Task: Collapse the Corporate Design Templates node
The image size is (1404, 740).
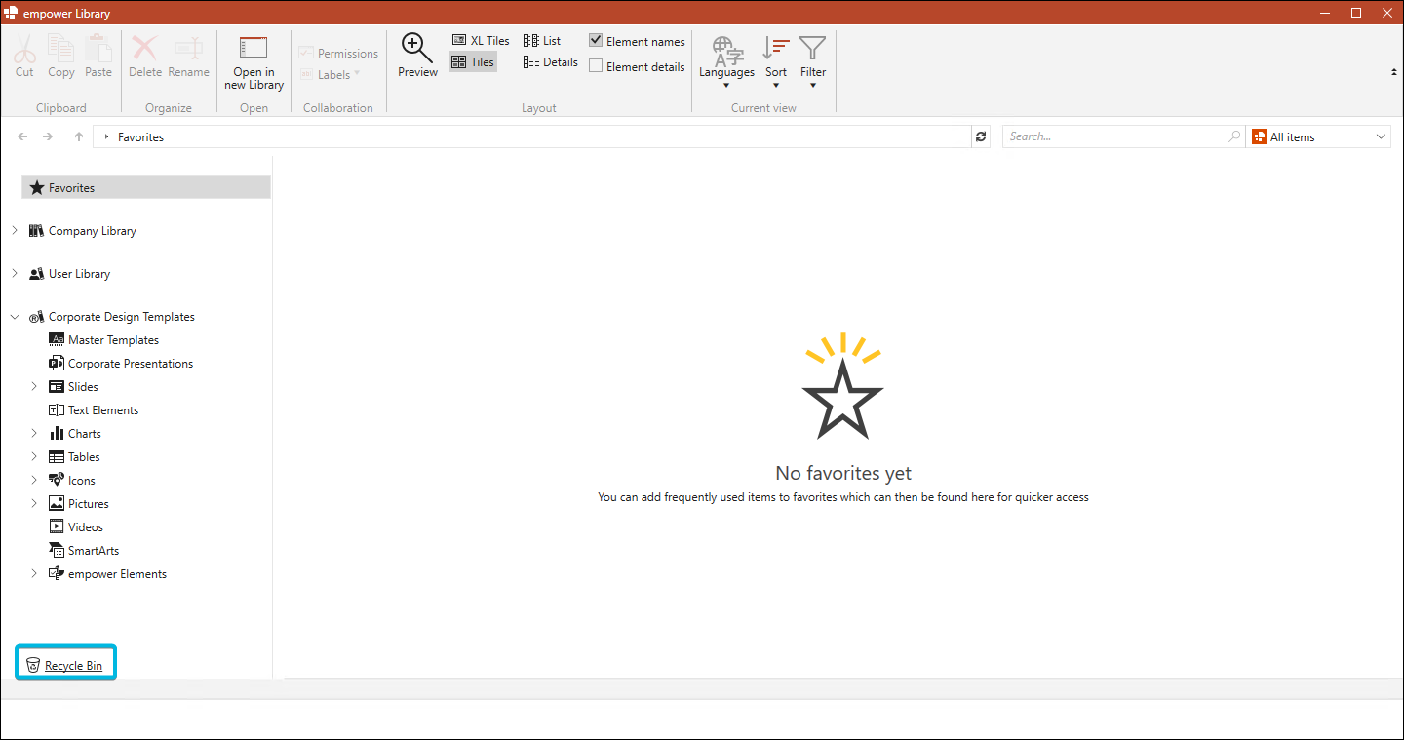Action: point(15,316)
